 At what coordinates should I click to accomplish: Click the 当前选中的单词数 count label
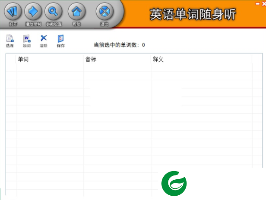coord(119,45)
